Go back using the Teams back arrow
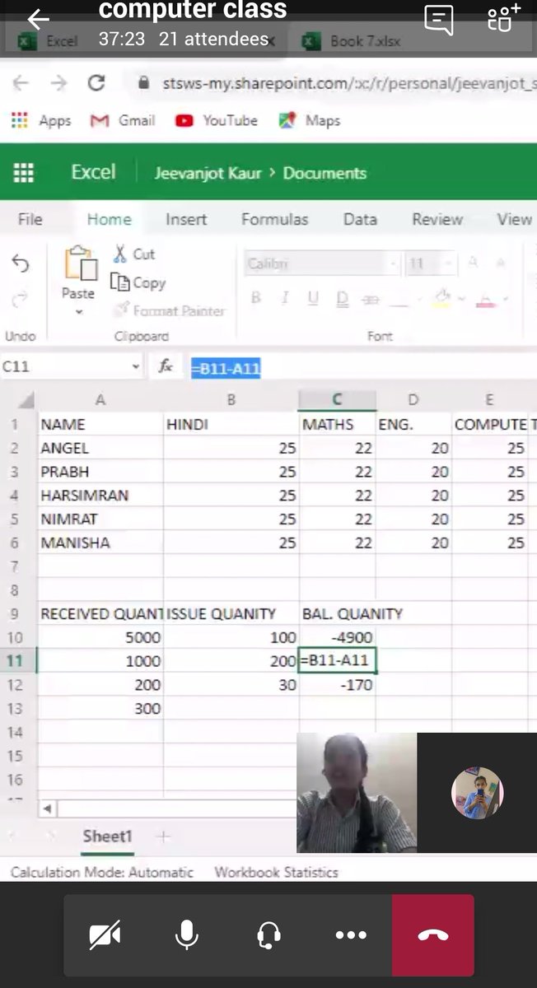Viewport: 537px width, 988px height. coord(38,19)
